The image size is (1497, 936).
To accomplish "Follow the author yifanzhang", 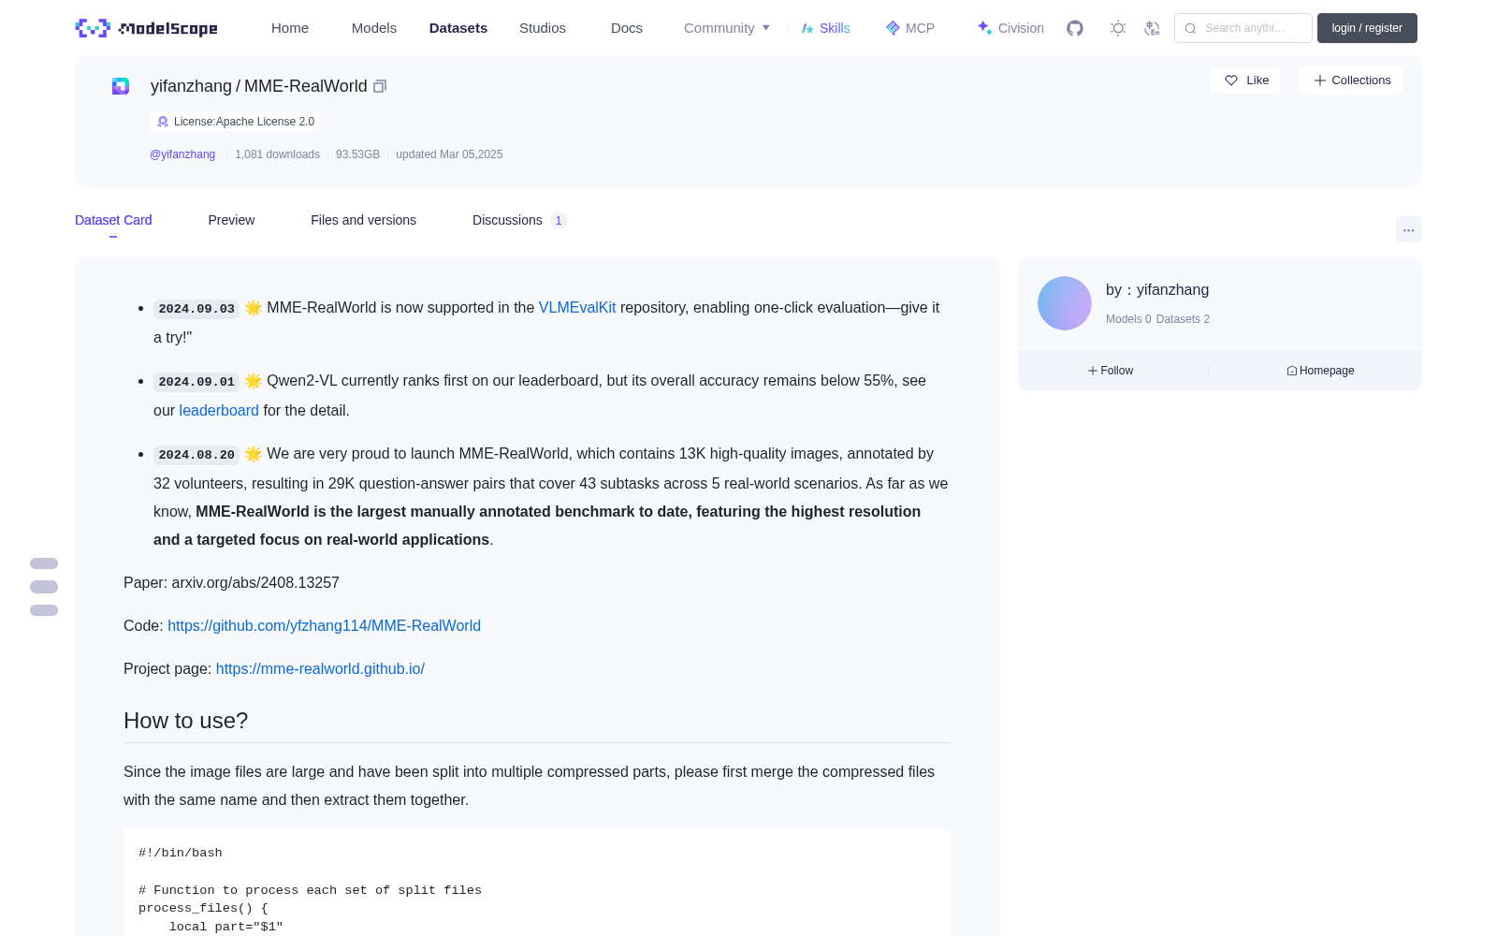I will (x=1111, y=371).
